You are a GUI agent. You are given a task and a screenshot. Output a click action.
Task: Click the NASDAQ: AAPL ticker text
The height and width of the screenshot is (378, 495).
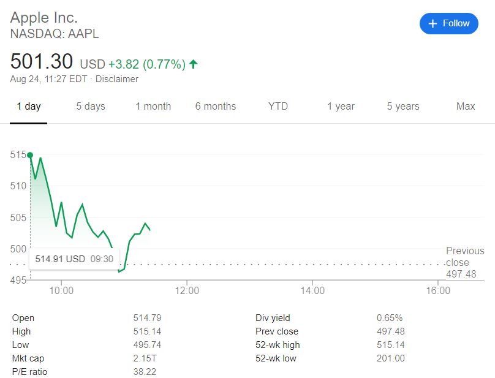(x=55, y=34)
